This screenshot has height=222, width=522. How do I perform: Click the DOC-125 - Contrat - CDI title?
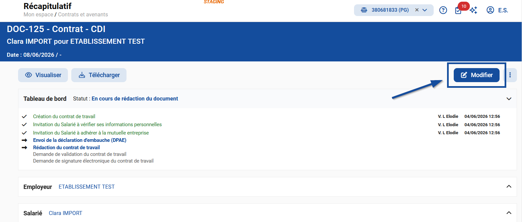coord(56,29)
